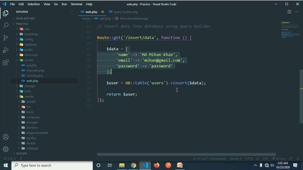
Task: Open Explorer panel actions ellipsis
Action: 71,12
